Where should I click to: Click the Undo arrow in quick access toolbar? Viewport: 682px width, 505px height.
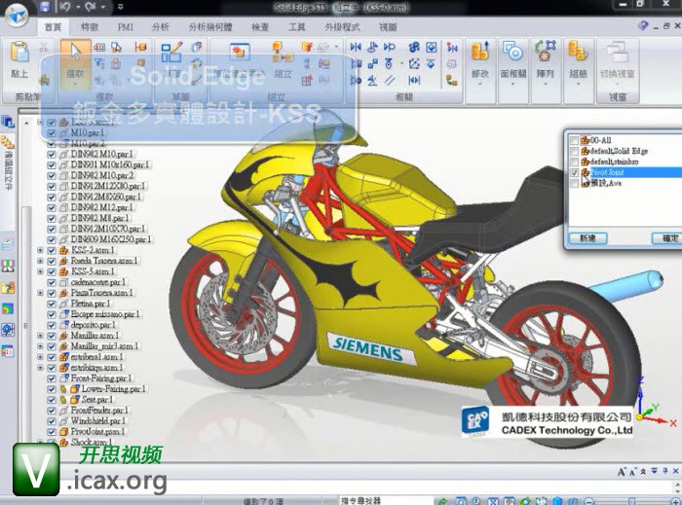(65, 7)
